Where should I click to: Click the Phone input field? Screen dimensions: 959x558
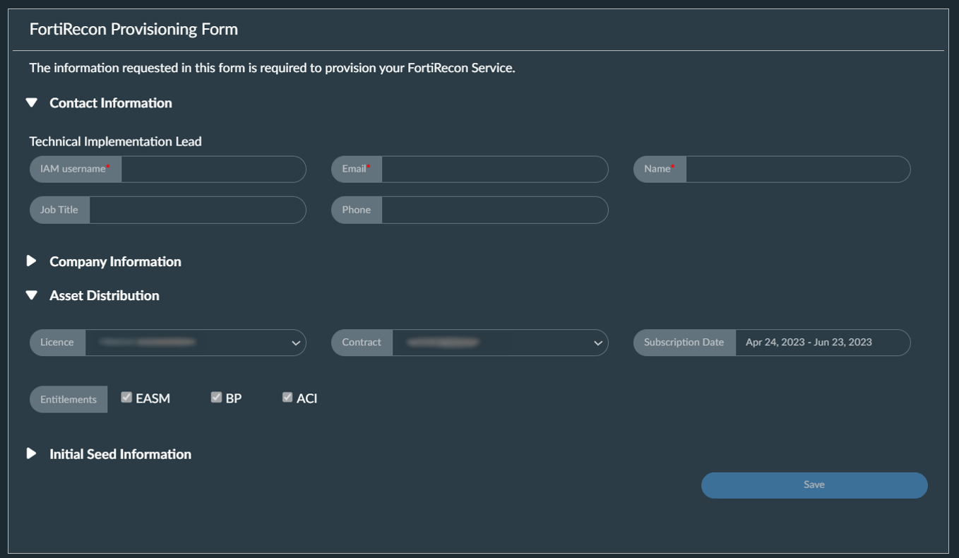(x=494, y=210)
